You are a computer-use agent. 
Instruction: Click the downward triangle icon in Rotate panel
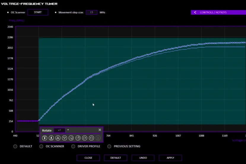pos(64,138)
